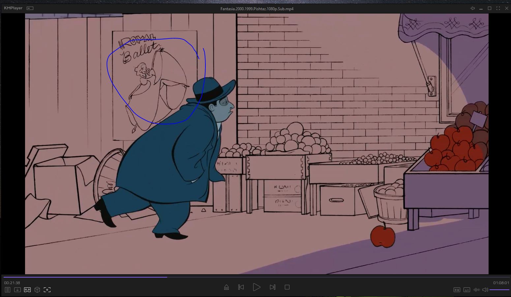This screenshot has width=511, height=297.
Task: Click the URL download icon
Action: pyautogui.click(x=17, y=290)
